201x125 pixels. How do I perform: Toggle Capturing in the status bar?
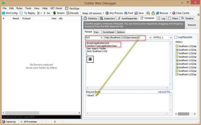pyautogui.click(x=9, y=122)
